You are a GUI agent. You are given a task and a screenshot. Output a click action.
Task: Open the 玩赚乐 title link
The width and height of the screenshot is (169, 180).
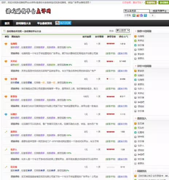click(x=14, y=114)
